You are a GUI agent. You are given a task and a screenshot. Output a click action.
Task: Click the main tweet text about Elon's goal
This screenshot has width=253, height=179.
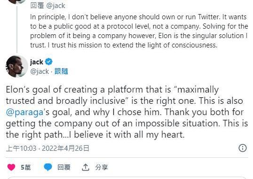click(127, 112)
